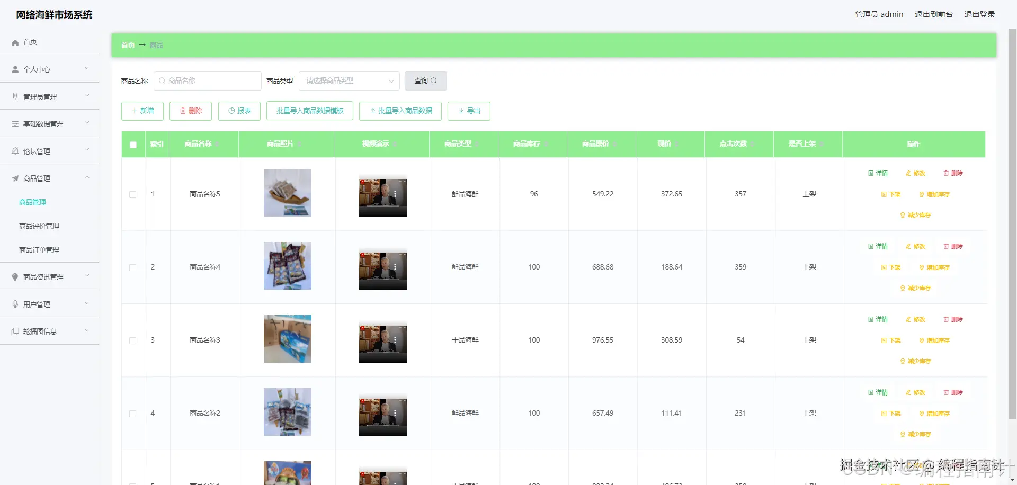1017x485 pixels.
Task: Click 修改 for 商品名称5
Action: point(916,173)
